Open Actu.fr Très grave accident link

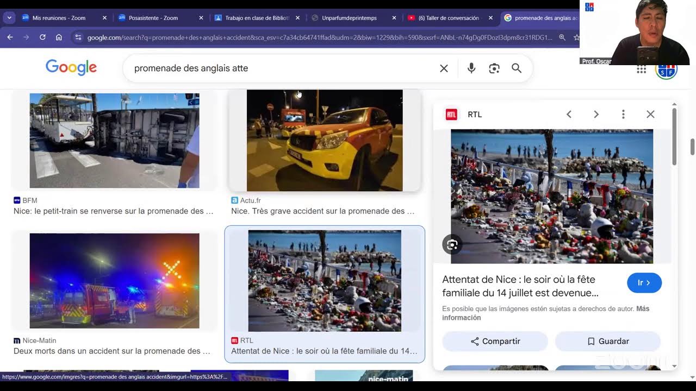tap(323, 211)
